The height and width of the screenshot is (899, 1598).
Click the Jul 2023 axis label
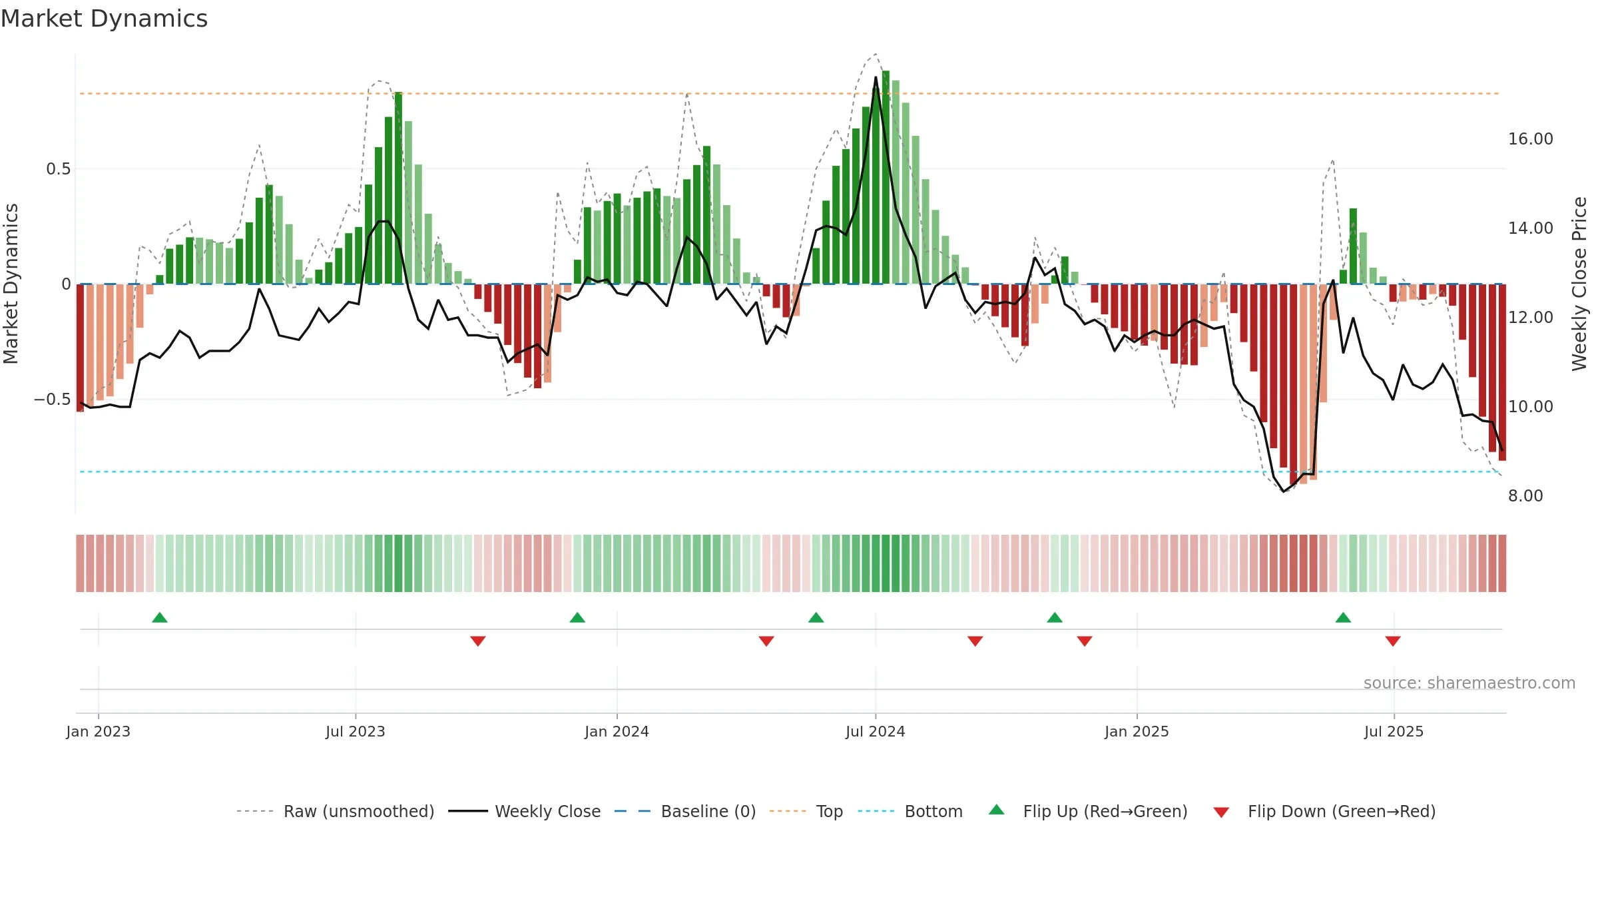(356, 731)
